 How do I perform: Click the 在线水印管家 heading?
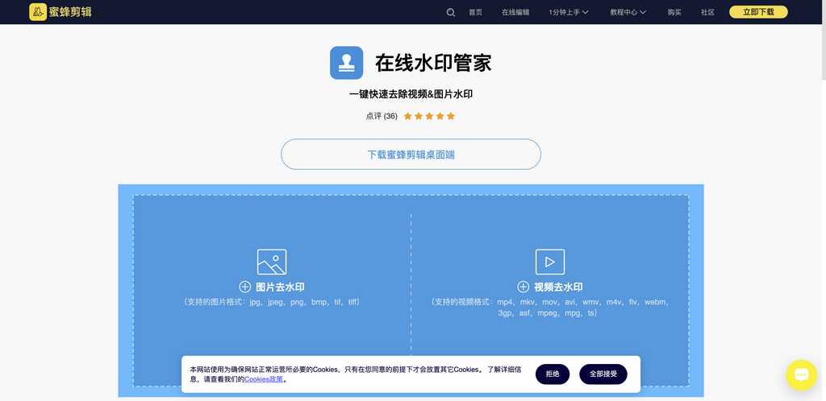click(433, 63)
